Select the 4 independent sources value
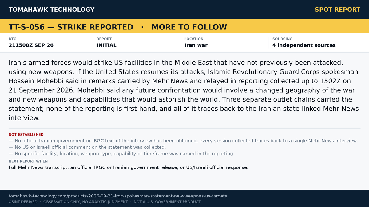 pos(304,45)
